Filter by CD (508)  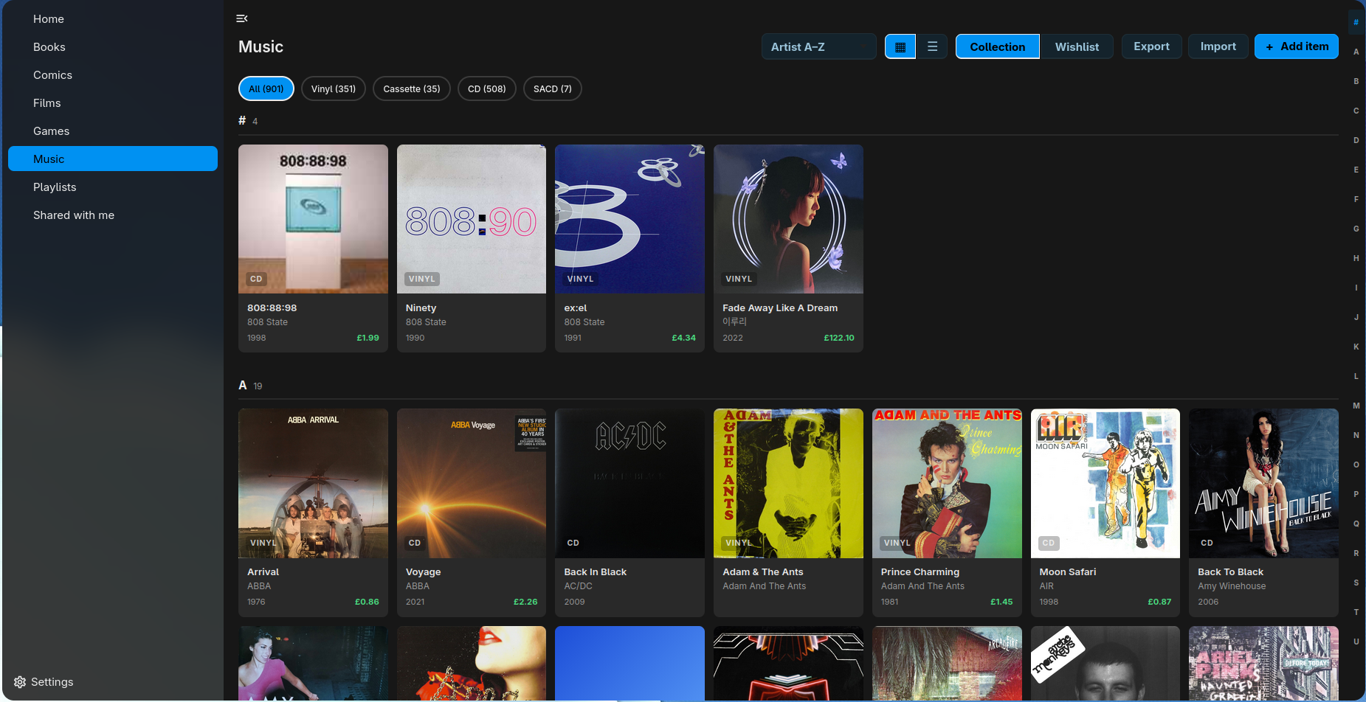click(487, 88)
